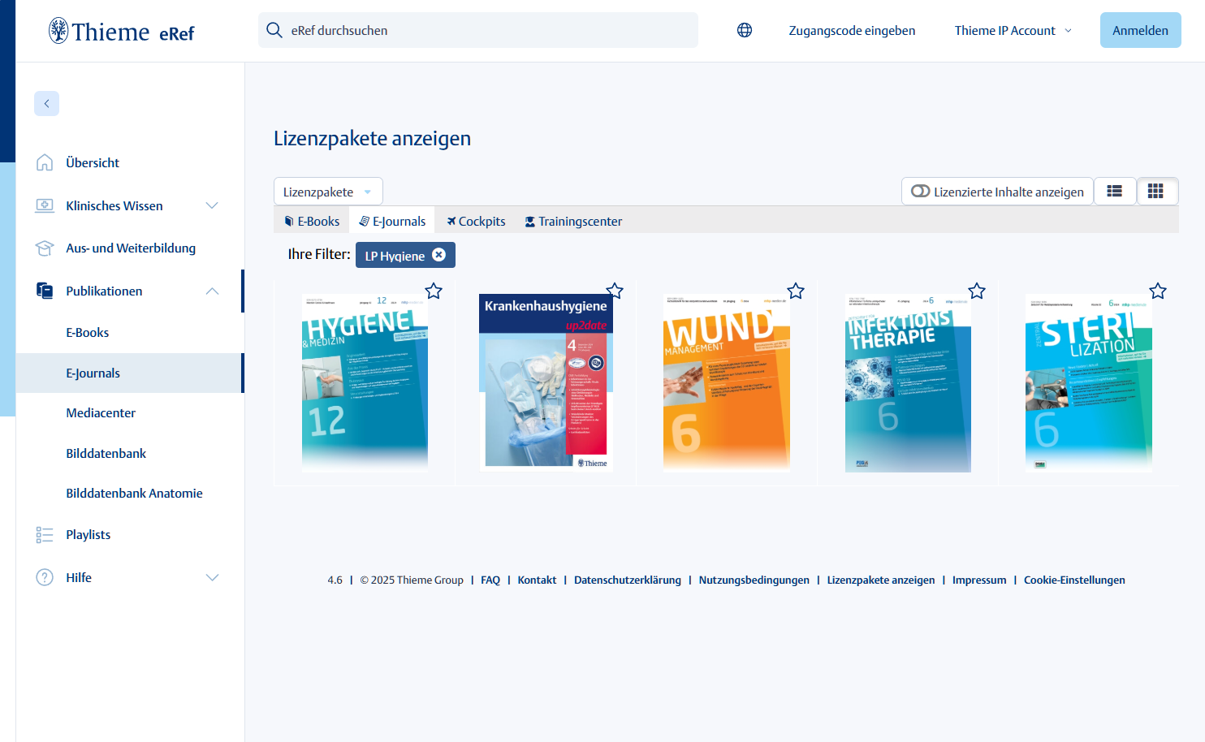Open the FAQ footer link
Image resolution: width=1205 pixels, height=742 pixels.
(490, 580)
